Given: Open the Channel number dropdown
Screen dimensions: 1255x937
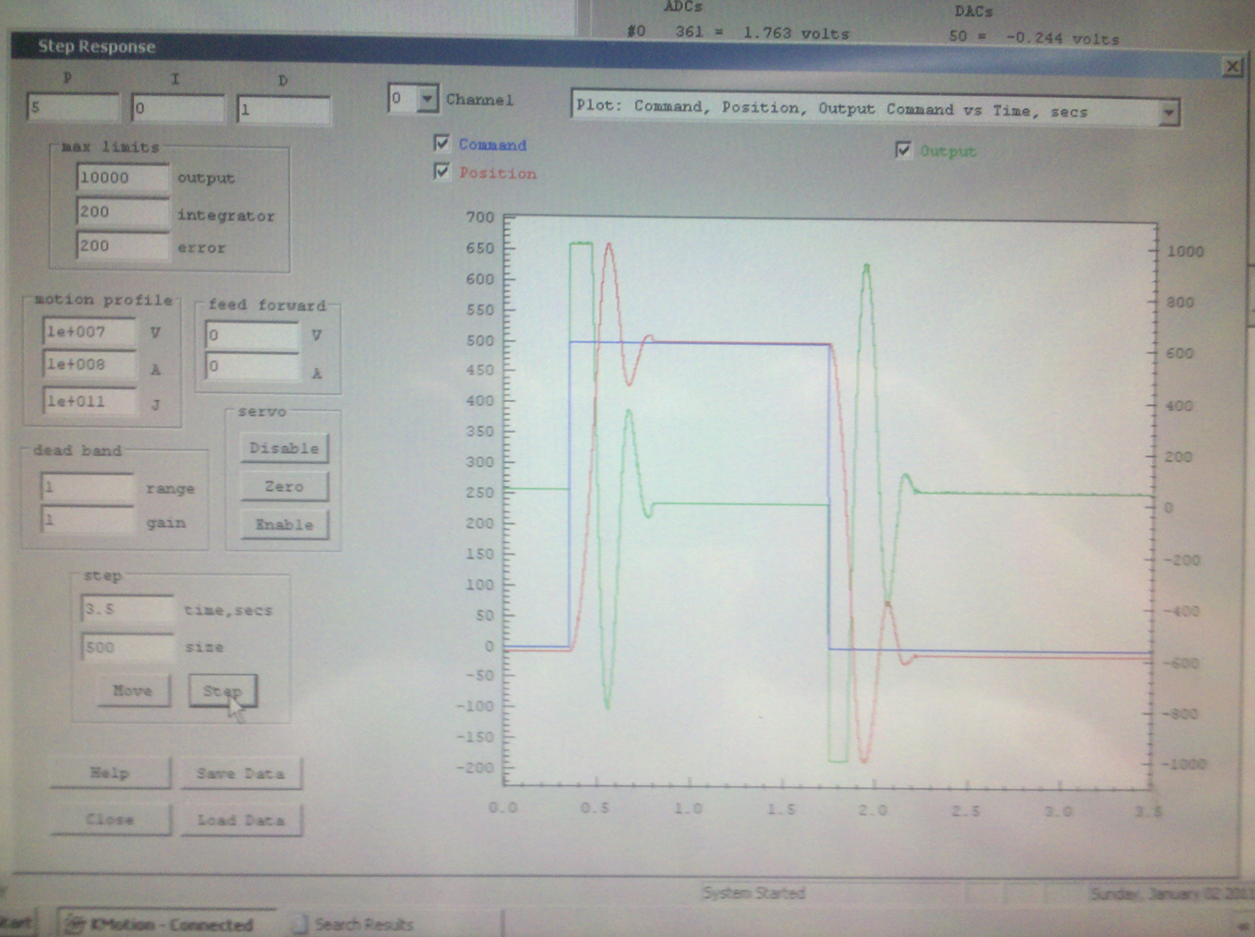Looking at the screenshot, I should (x=427, y=99).
